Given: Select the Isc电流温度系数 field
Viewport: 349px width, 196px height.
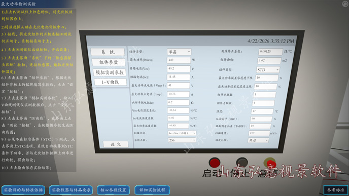Looking at the screenshot, I should coord(178,118).
